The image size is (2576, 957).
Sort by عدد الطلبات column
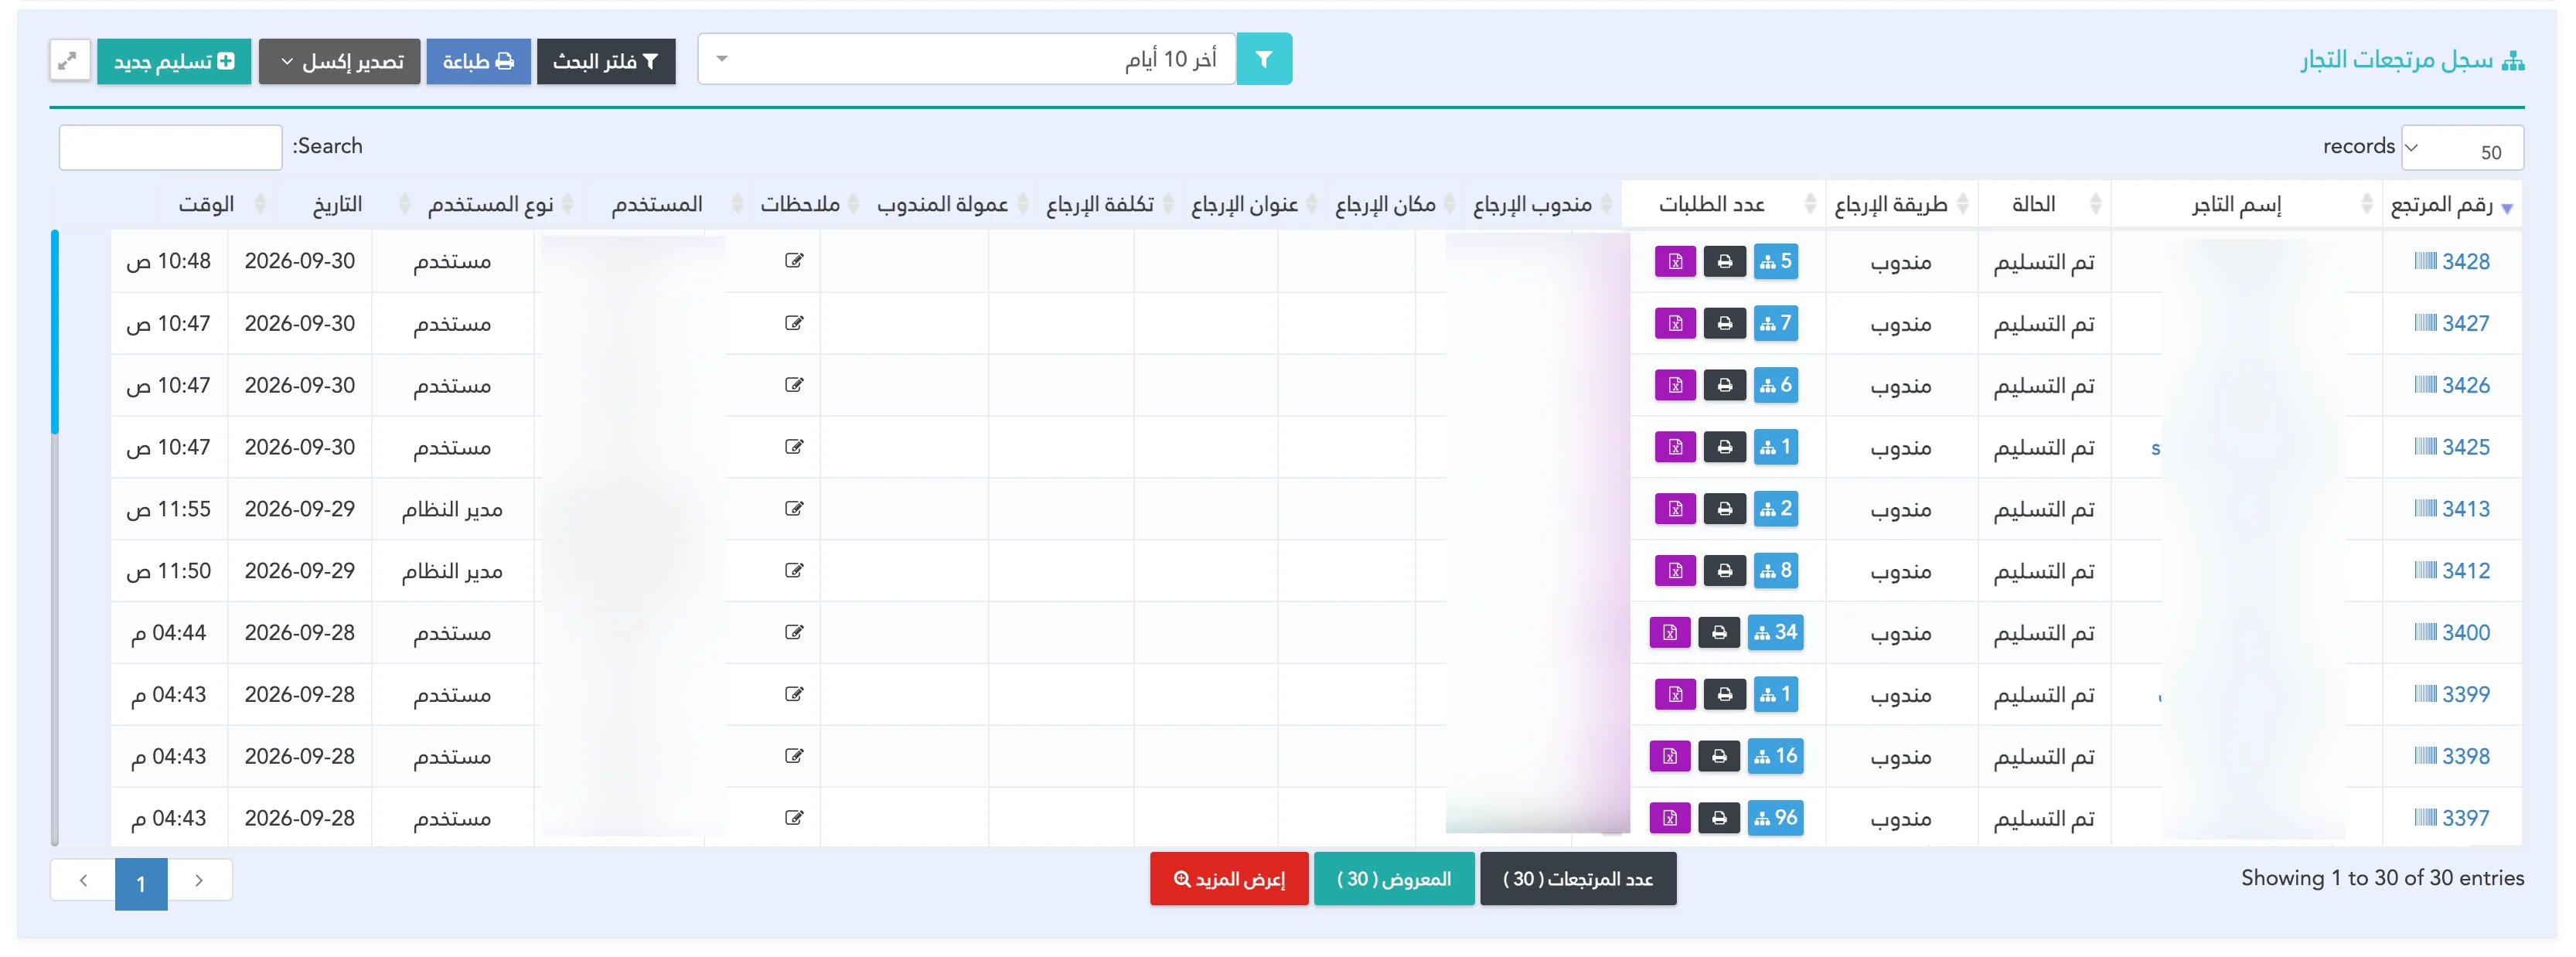tap(1724, 205)
